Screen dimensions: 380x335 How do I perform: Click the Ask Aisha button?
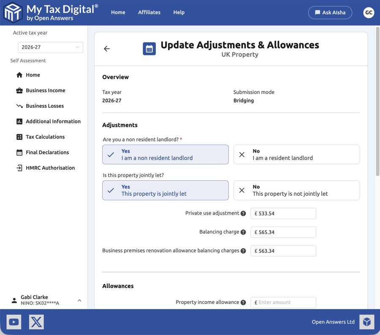point(330,12)
